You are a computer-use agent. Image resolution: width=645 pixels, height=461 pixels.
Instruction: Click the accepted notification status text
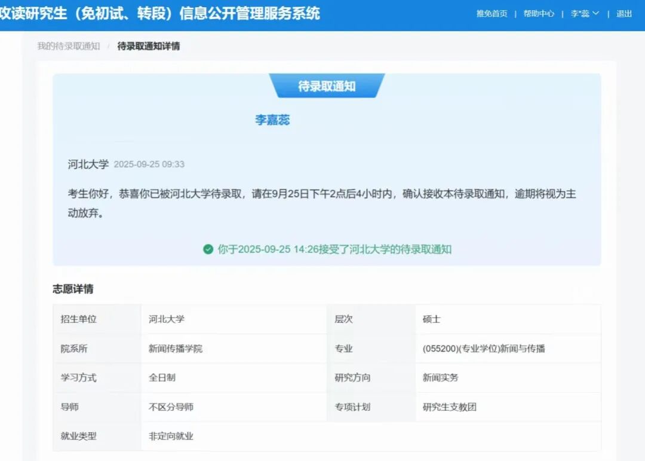tap(334, 249)
